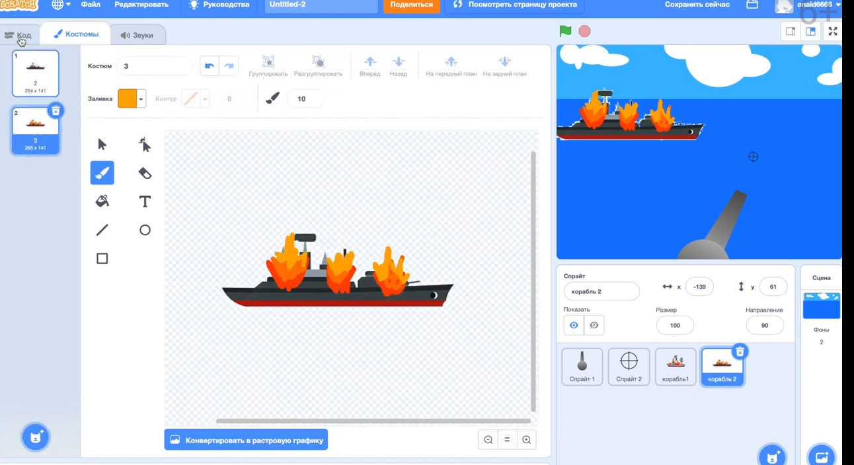Image resolution: width=854 pixels, height=465 pixels.
Task: Hide sprite with crossed eye toggle
Action: pos(594,325)
